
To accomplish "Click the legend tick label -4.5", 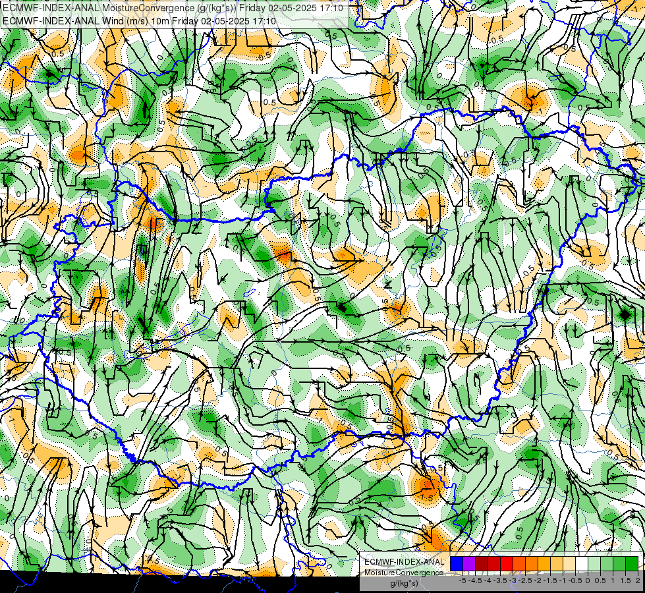I will [475, 580].
